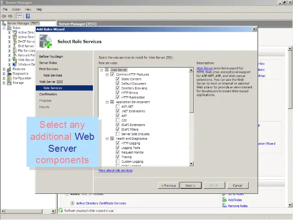
Task: Expand the Diagnostics tree node
Action: pos(4,74)
